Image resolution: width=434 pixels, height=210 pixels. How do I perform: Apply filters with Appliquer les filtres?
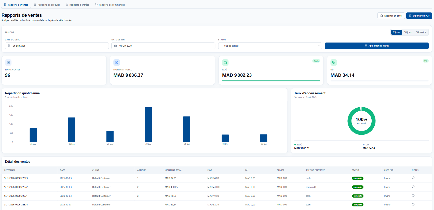coord(376,46)
